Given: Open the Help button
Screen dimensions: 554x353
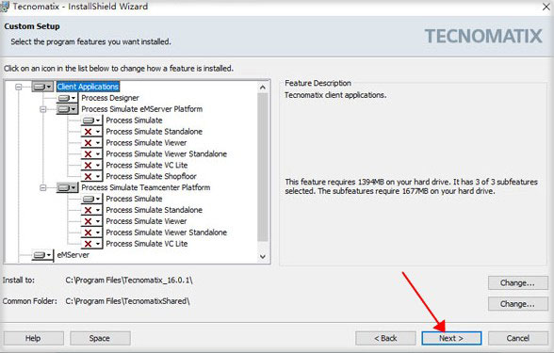Looking at the screenshot, I should (33, 338).
